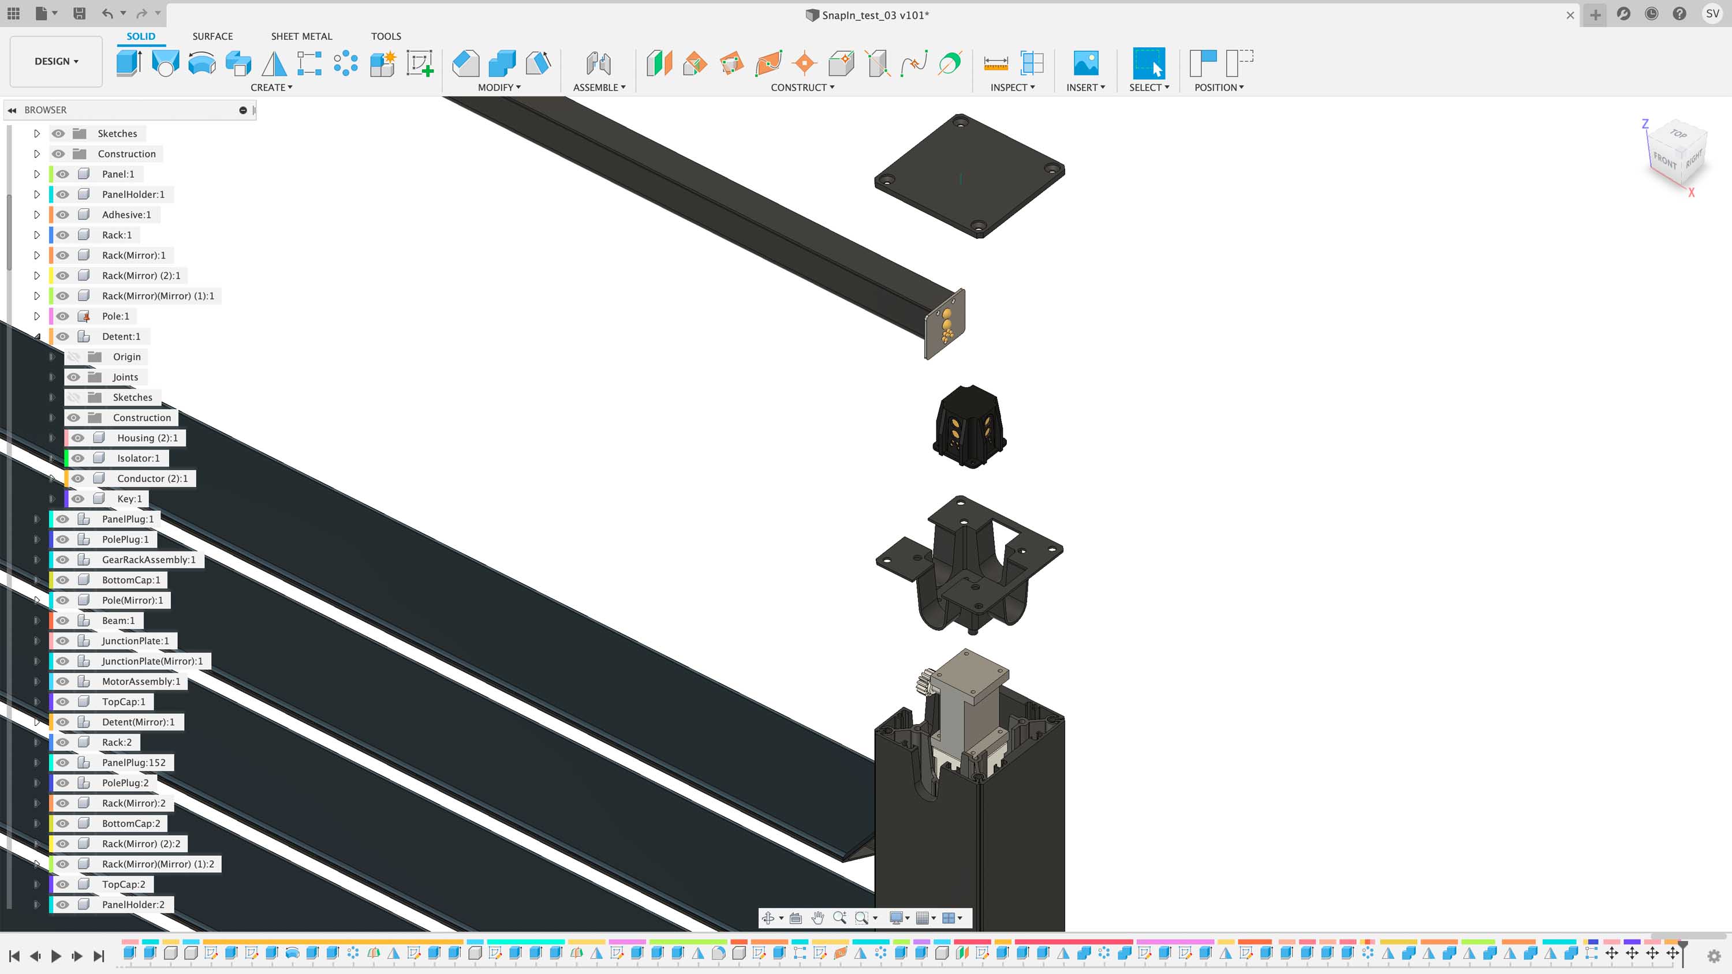
Task: Open the MODIFY dropdown menu
Action: [499, 87]
